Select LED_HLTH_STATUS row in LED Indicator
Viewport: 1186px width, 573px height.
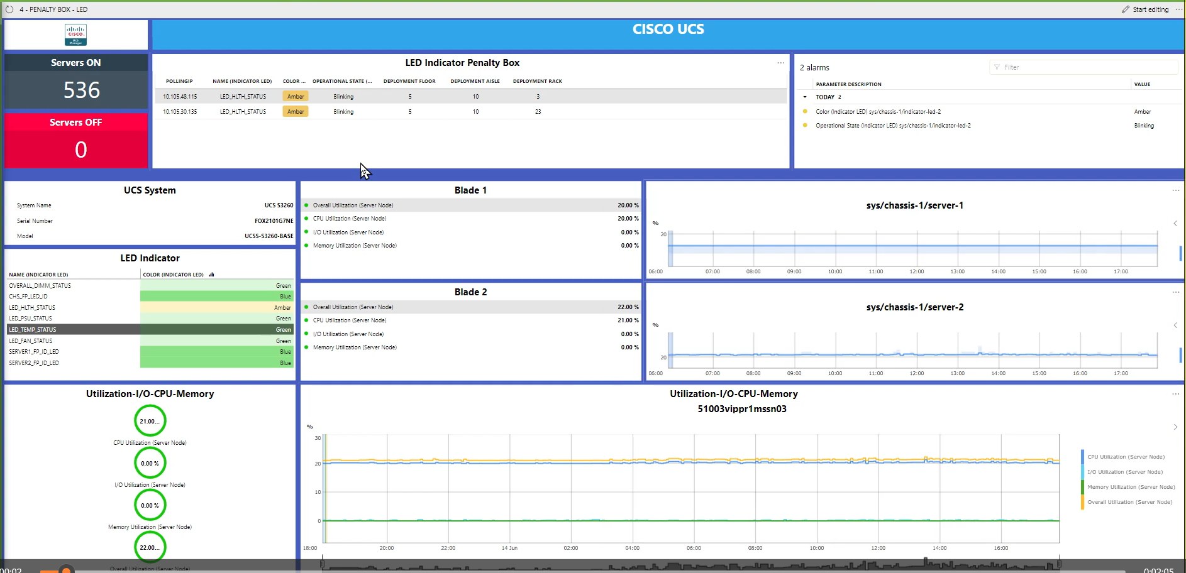point(150,308)
